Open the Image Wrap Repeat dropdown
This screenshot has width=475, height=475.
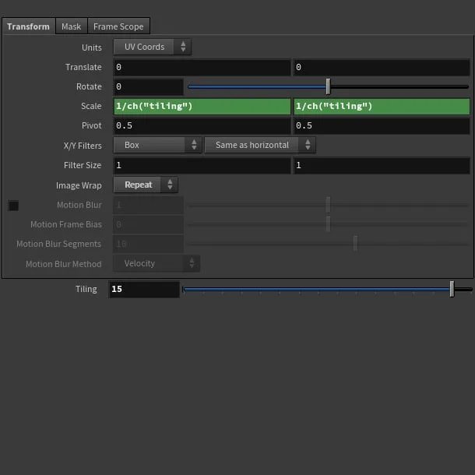pyautogui.click(x=146, y=185)
